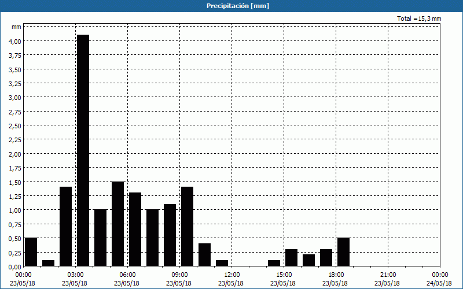The width and height of the screenshot is (463, 289).
Task: Select the small bar just before 15:00
Action: click(x=274, y=264)
